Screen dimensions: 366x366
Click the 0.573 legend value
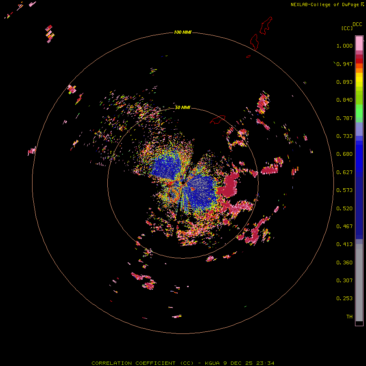(344, 190)
